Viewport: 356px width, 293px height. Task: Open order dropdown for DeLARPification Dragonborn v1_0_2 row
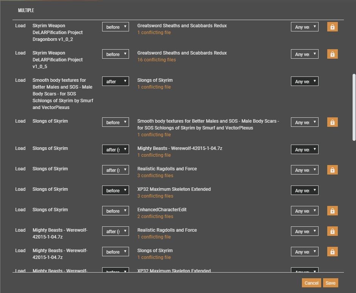[x=115, y=27]
